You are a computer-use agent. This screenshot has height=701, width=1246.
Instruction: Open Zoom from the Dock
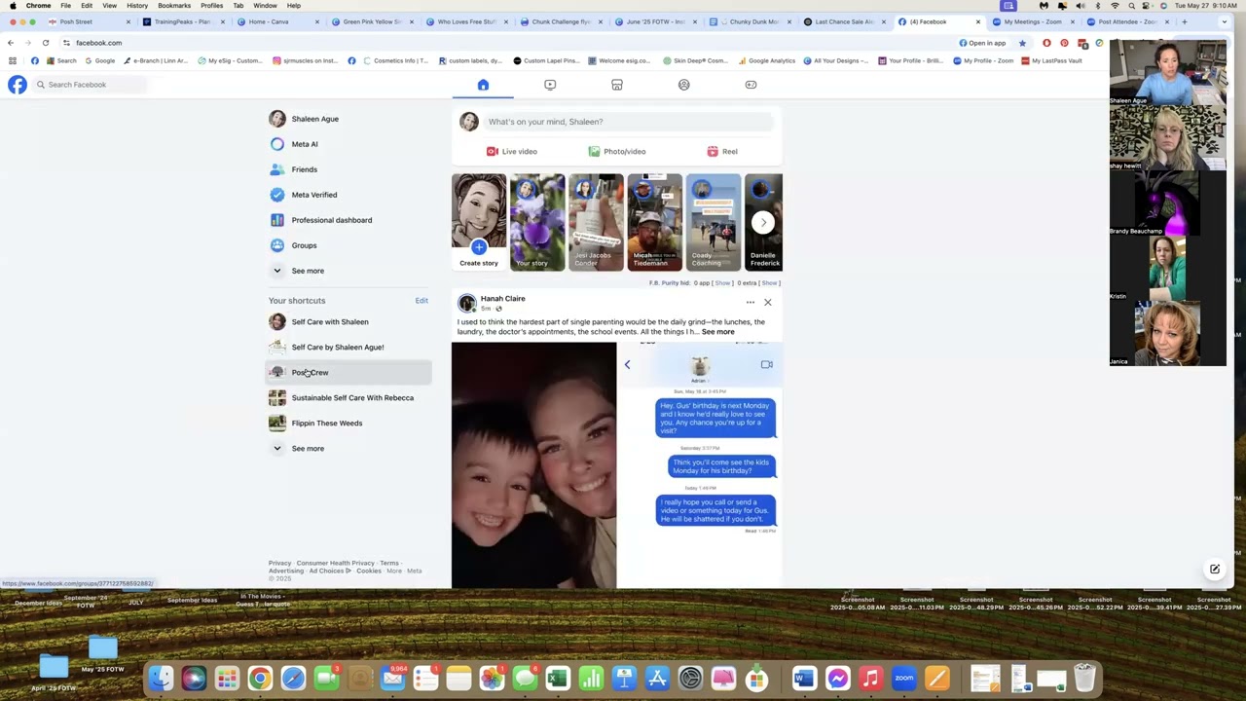(904, 678)
